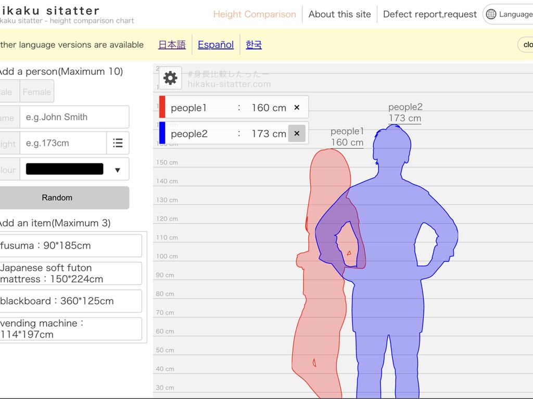Open the Height Comparison tab
533x399 pixels.
coord(255,15)
